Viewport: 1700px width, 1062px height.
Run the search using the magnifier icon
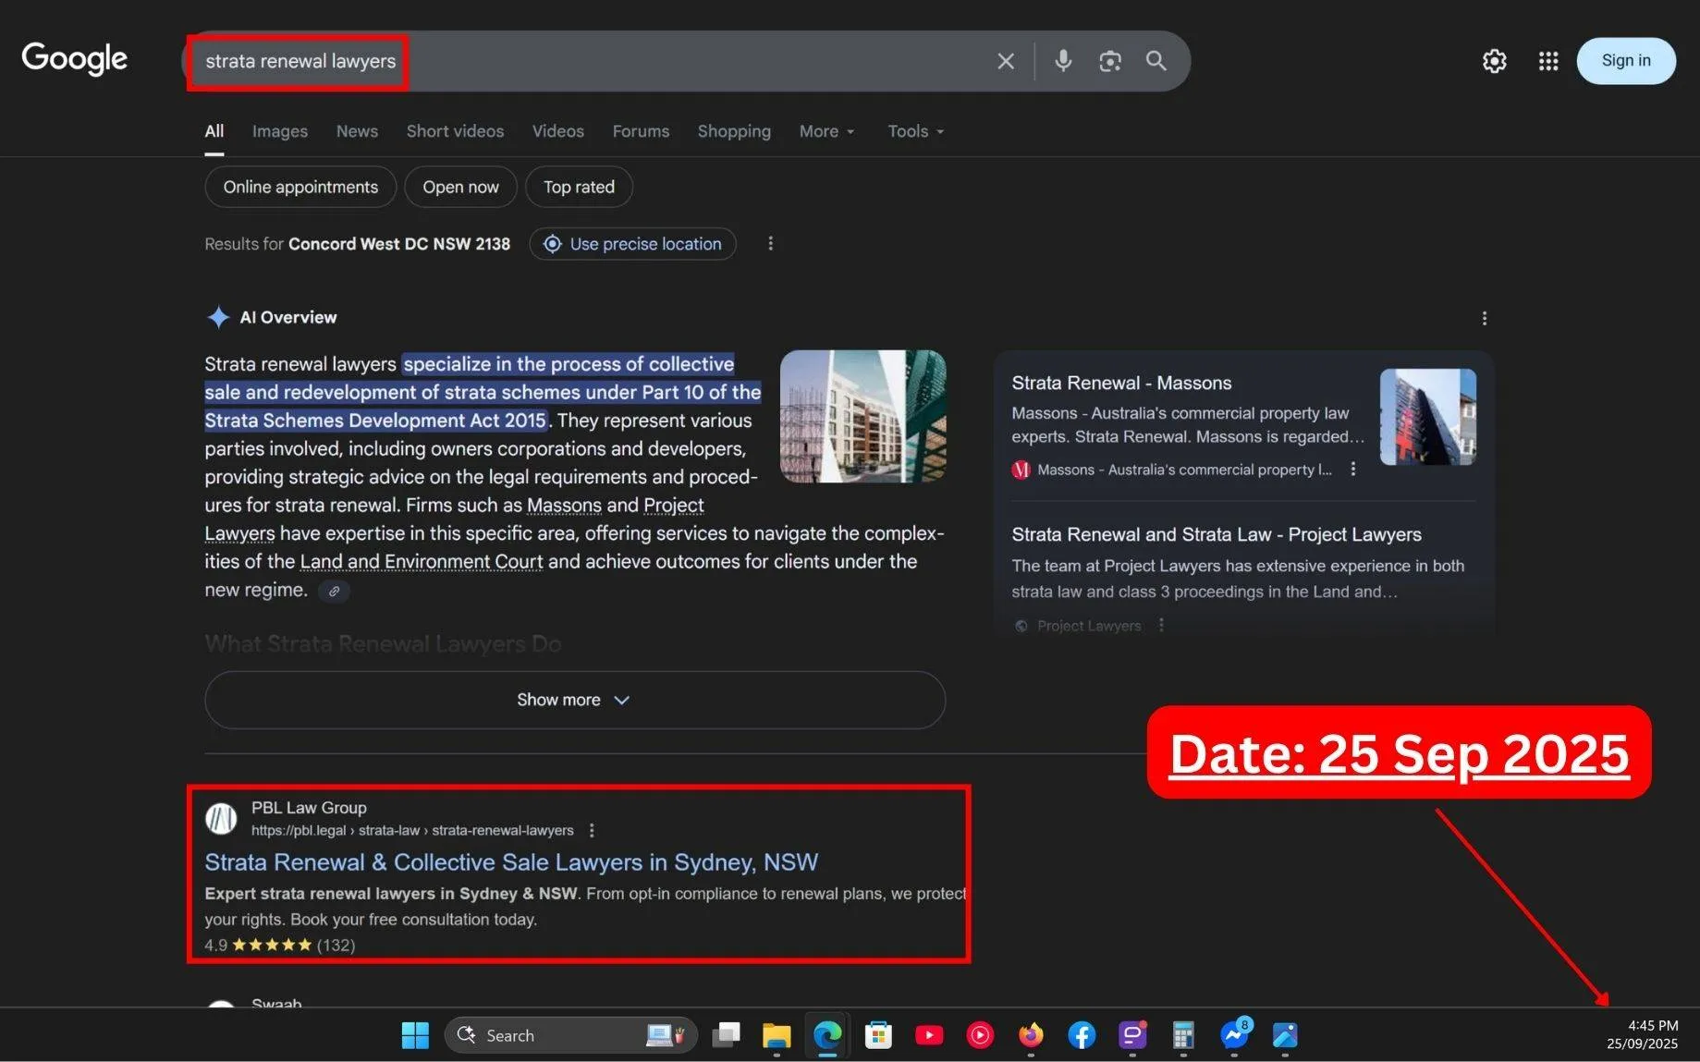click(1155, 61)
